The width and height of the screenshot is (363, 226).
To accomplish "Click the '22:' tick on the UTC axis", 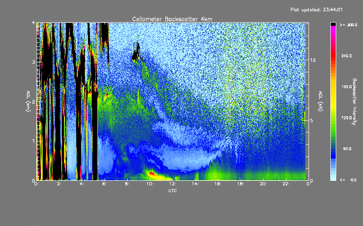I will click(x=286, y=184).
